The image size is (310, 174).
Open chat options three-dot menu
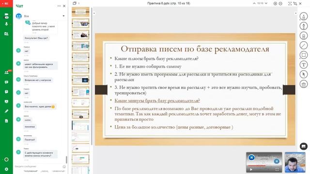(59, 6)
